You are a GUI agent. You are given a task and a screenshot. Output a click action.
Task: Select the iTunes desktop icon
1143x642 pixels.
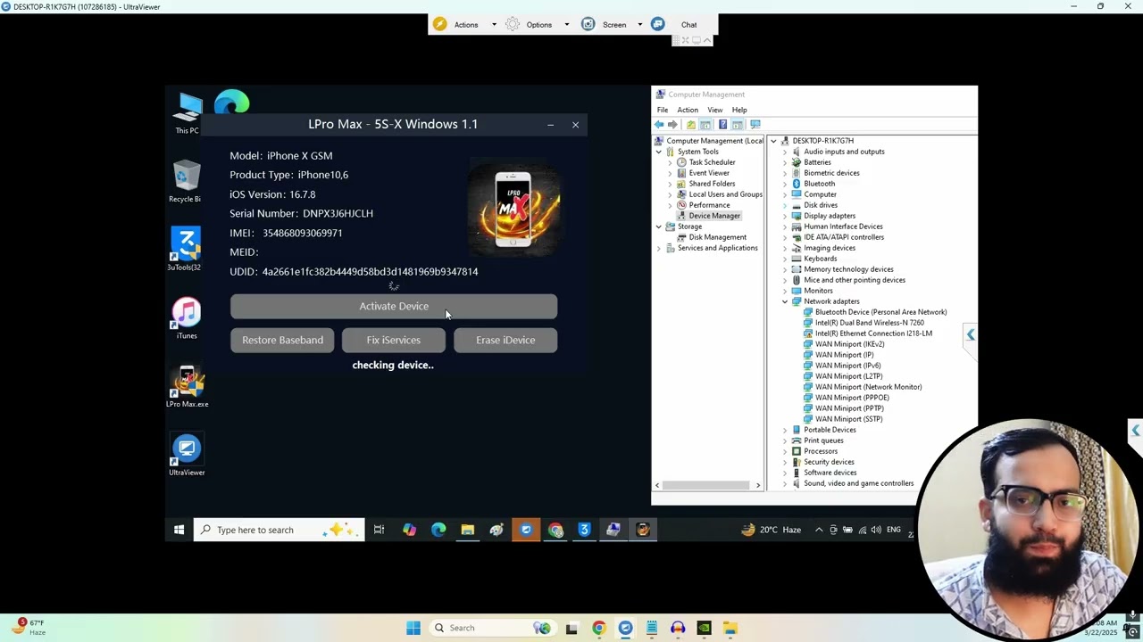[186, 318]
